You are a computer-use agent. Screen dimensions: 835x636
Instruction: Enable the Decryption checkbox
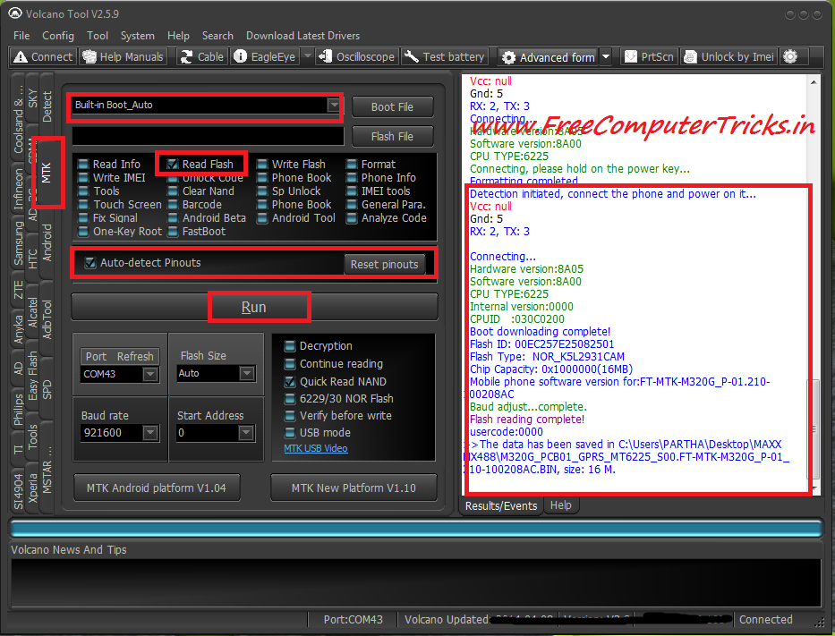tap(290, 346)
